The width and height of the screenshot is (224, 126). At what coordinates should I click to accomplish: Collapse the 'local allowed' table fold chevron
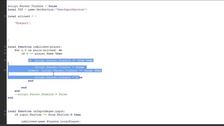5,16
